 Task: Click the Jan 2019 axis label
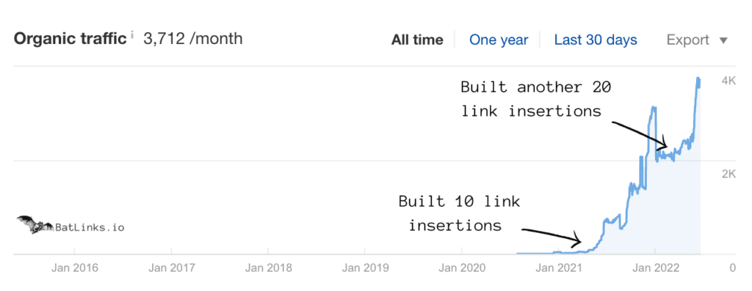pyautogui.click(x=365, y=268)
